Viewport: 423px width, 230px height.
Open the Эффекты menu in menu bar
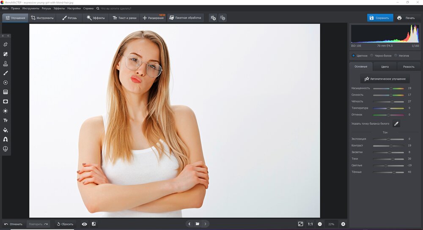point(59,8)
